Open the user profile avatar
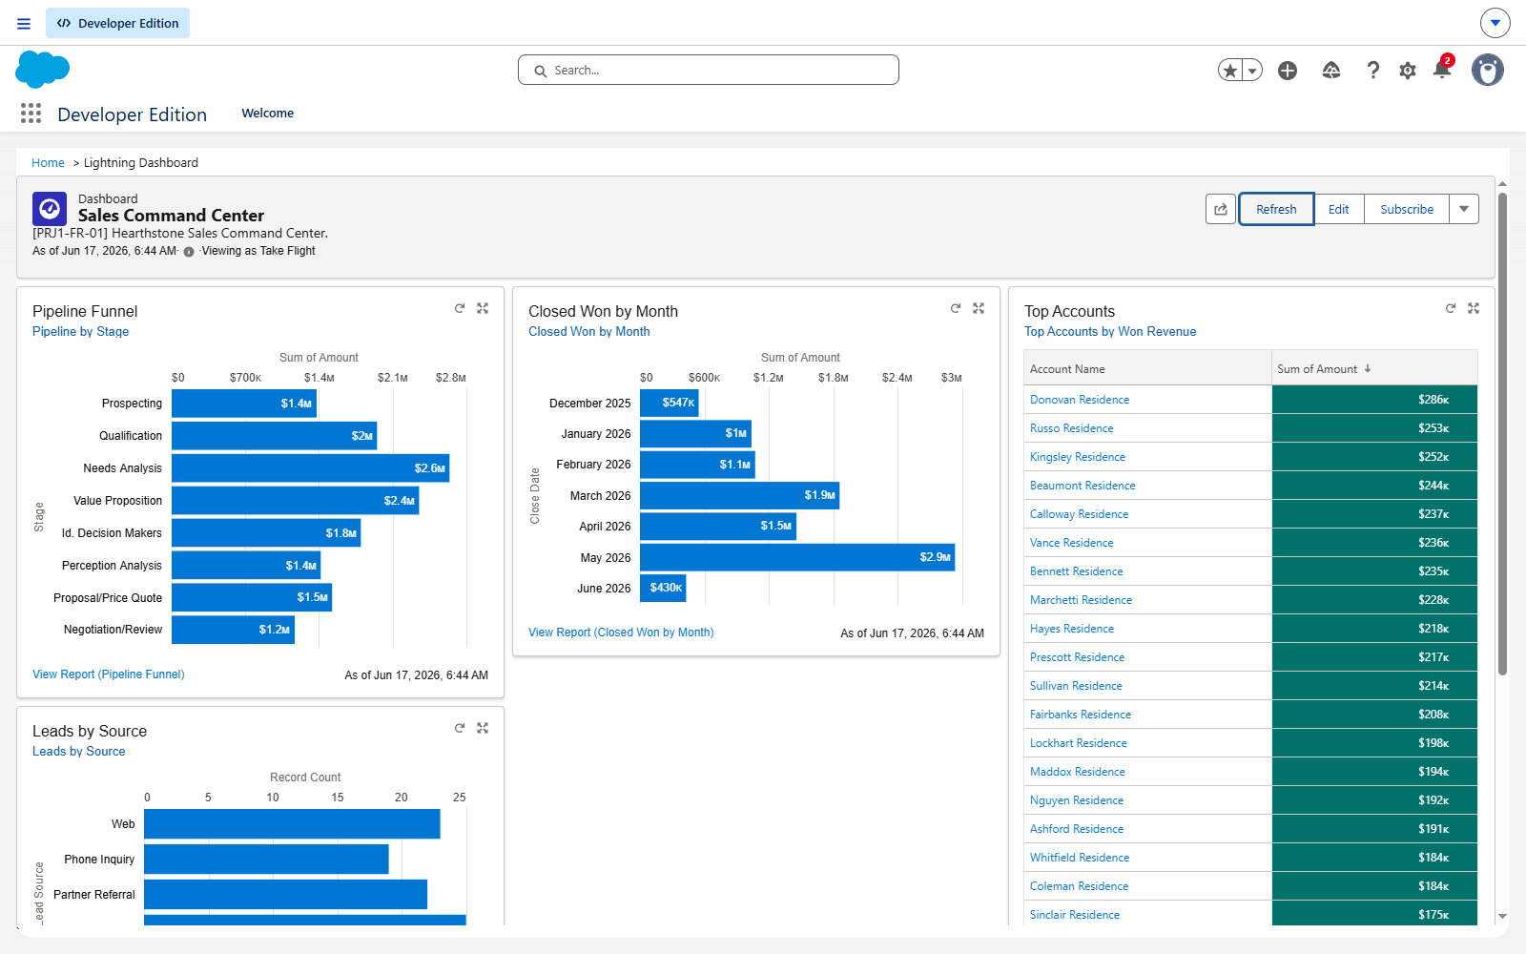 [1488, 70]
